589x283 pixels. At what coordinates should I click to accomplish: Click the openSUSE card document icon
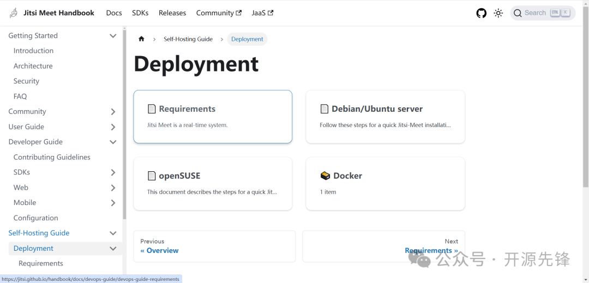pos(152,176)
